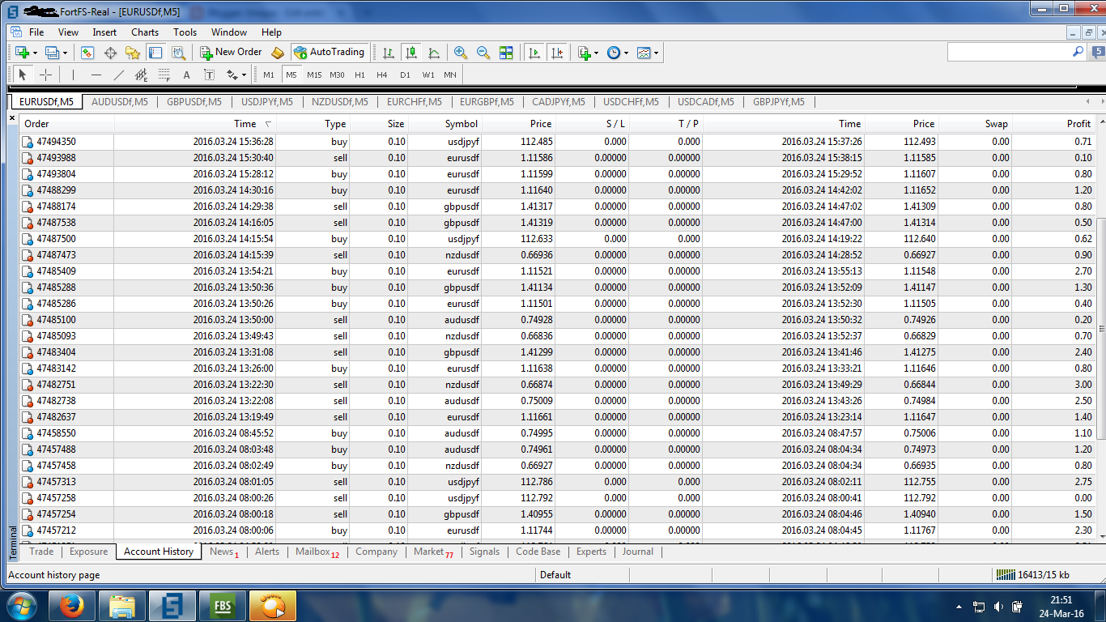Image resolution: width=1106 pixels, height=622 pixels.
Task: Select the text label tool
Action: pos(209,75)
